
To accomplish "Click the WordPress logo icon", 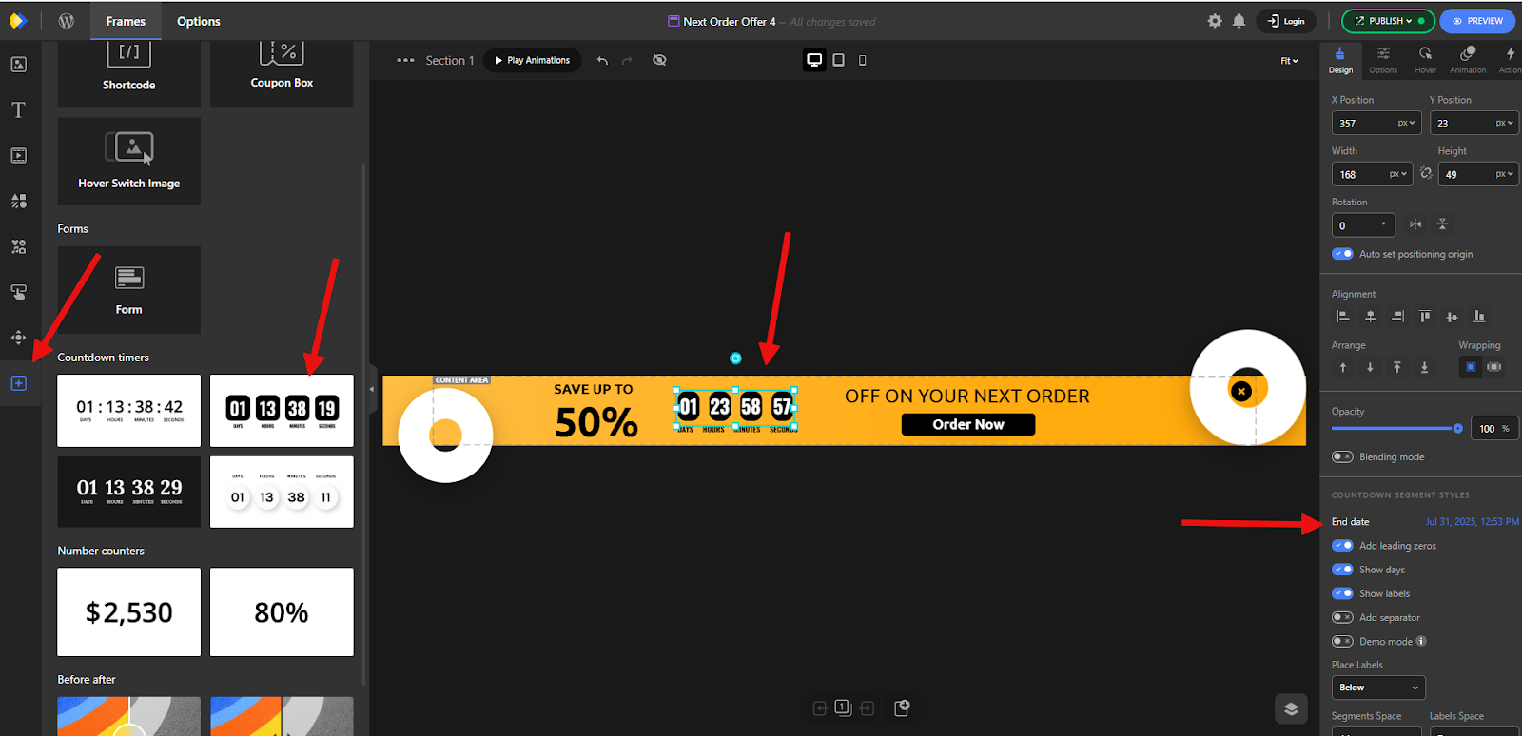I will [x=67, y=21].
